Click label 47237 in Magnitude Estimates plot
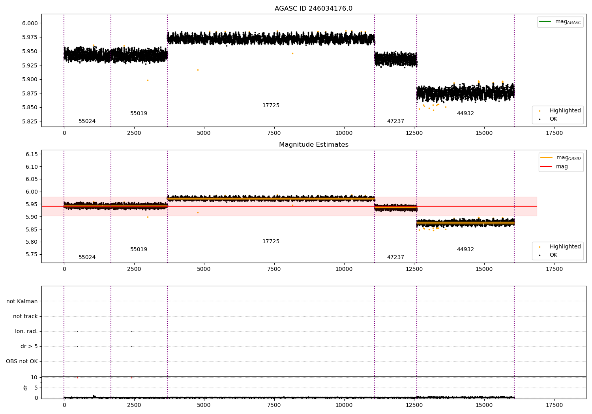The height and width of the screenshot is (414, 592). point(395,257)
